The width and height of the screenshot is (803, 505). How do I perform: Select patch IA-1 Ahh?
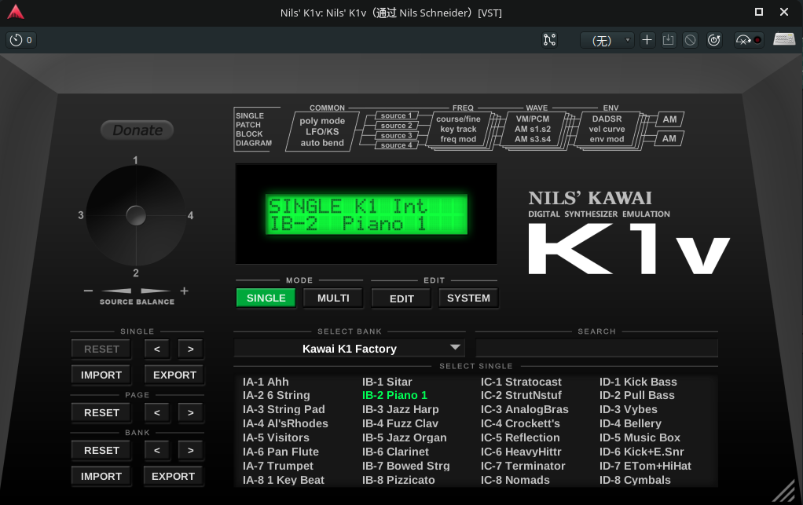coord(266,382)
